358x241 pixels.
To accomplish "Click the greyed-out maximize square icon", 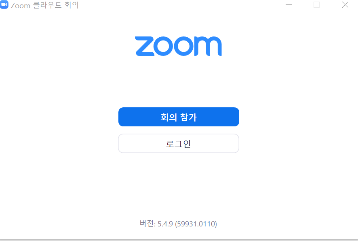I will tap(316, 5).
